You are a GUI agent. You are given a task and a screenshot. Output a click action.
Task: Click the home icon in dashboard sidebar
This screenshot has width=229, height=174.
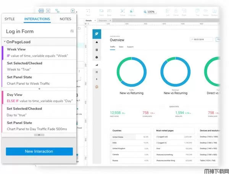(96, 43)
